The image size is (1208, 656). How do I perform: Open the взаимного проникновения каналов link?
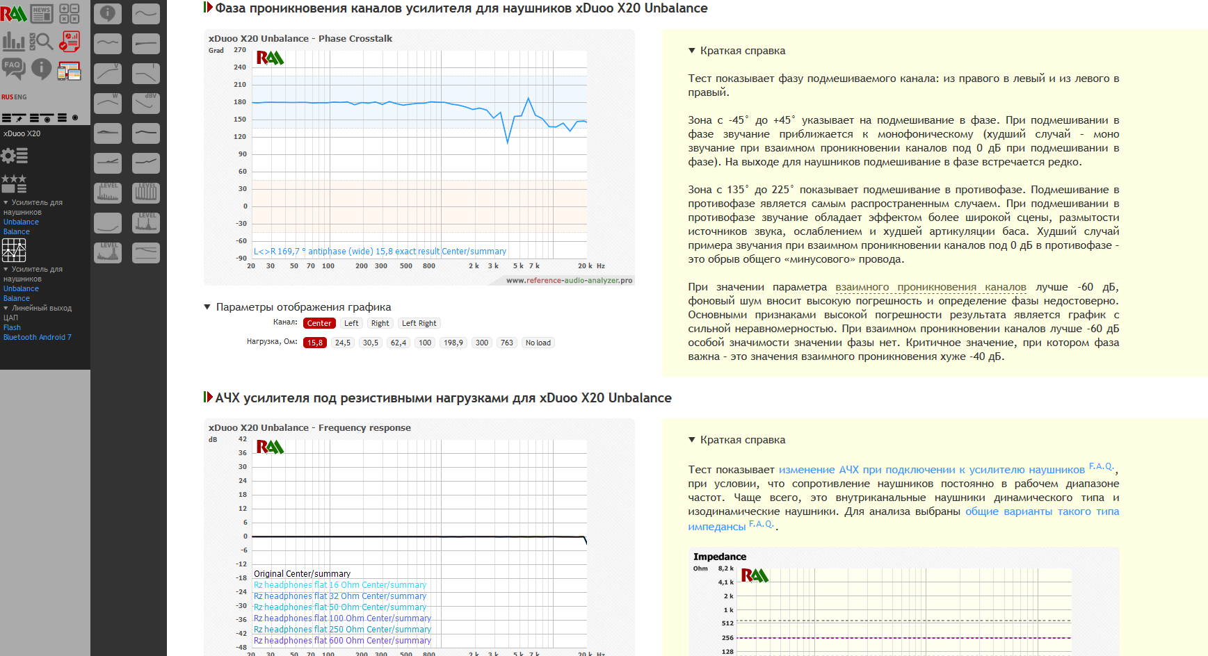(931, 287)
